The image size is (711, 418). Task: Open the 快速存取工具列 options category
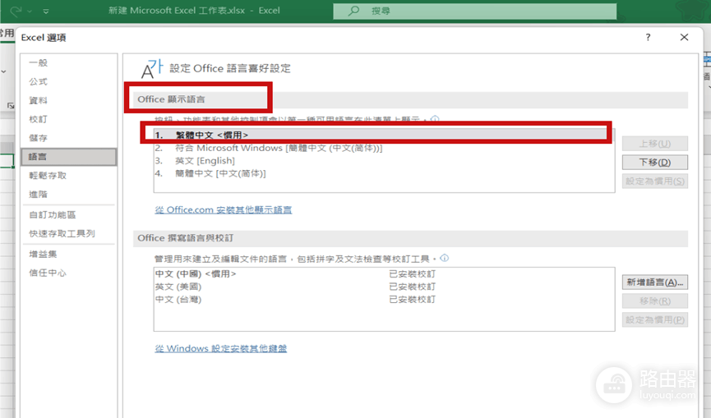62,233
